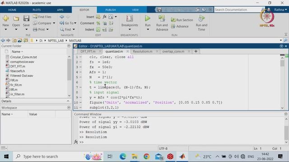Open the overlap_conv.m editor tab

pos(173,51)
